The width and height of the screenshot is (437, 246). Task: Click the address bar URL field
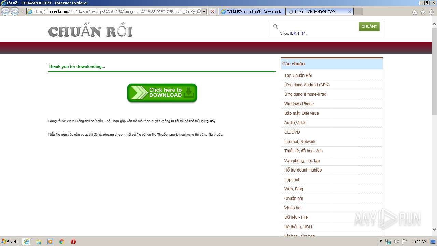tap(114, 11)
